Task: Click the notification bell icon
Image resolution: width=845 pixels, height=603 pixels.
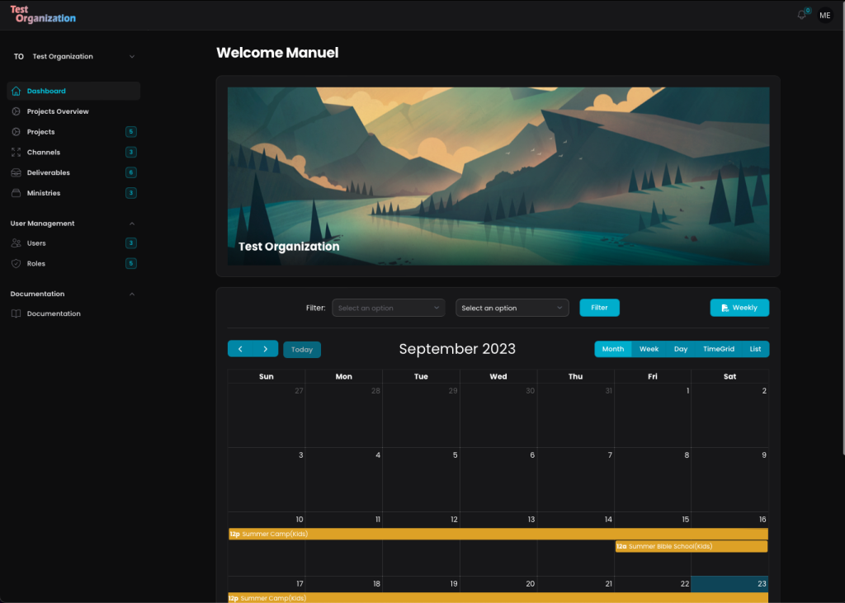Action: [801, 15]
